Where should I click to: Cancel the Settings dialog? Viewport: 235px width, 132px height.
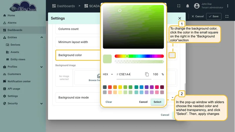pos(165,115)
